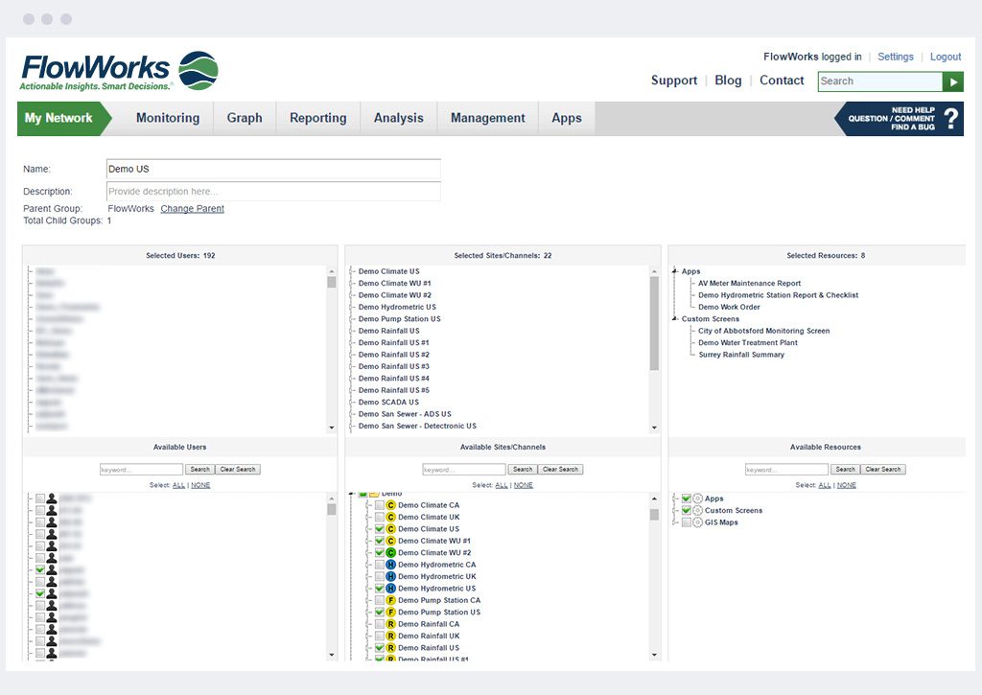Click the Change Parent link
The height and width of the screenshot is (695, 982).
tap(192, 209)
